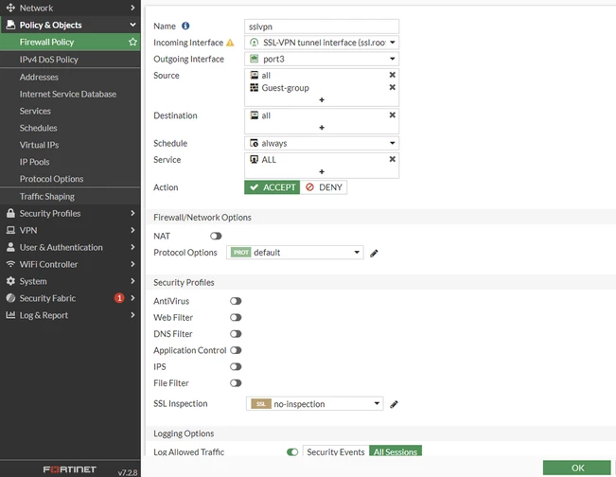Expand the Security Profiles chevron
This screenshot has width=616, height=477.
tap(132, 213)
